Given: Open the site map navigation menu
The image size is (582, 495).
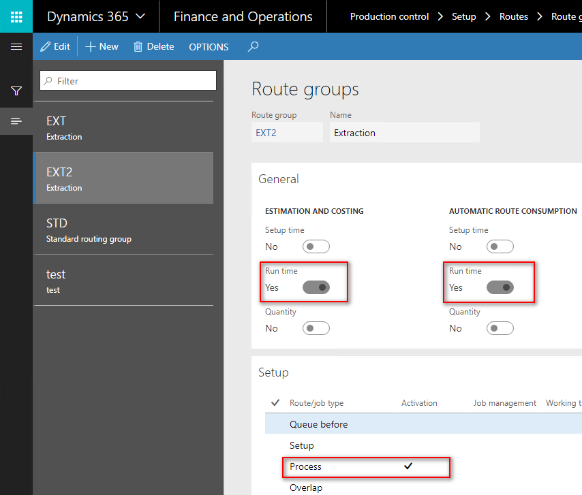Looking at the screenshot, I should [x=16, y=46].
